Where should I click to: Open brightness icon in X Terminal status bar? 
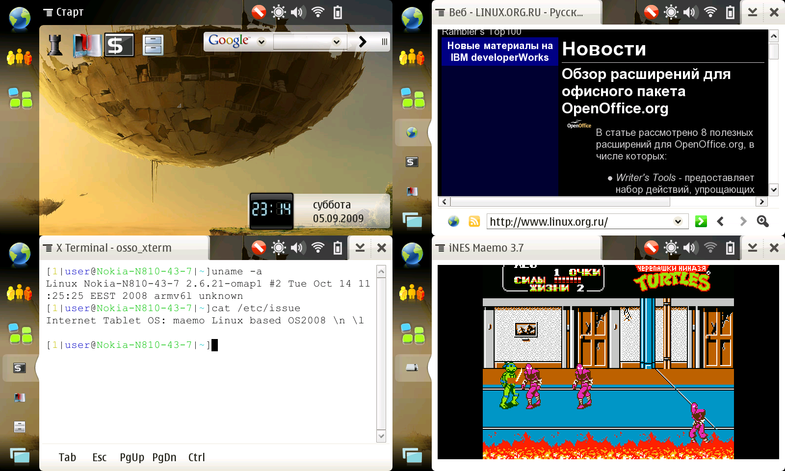[279, 248]
